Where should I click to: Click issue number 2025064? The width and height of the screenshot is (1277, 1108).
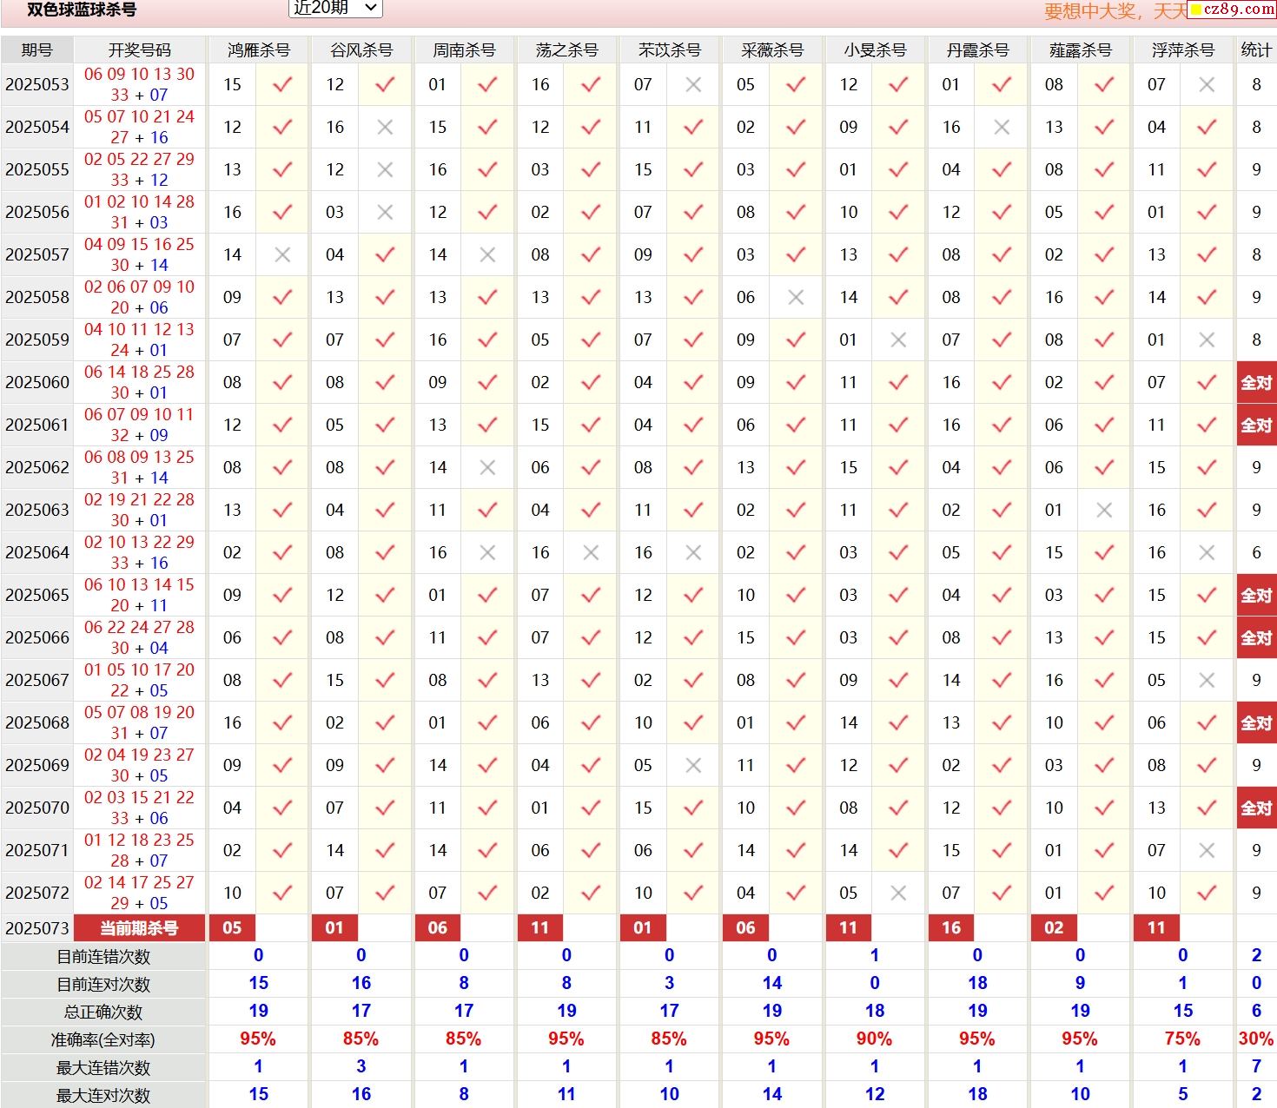[x=37, y=552]
